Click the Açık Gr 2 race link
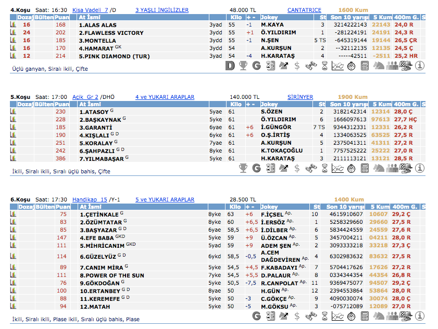The image size is (438, 329). [x=85, y=97]
